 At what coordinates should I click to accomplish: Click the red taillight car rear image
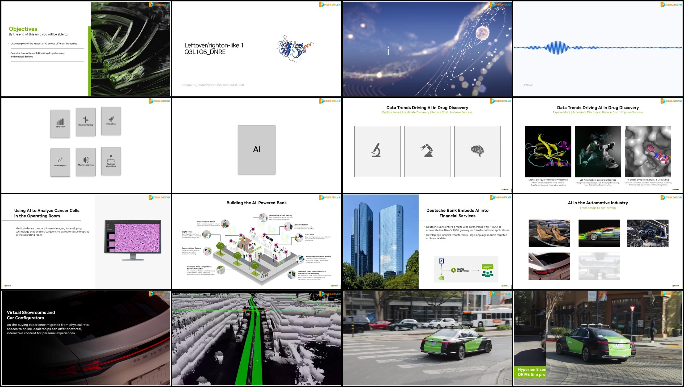click(549, 266)
